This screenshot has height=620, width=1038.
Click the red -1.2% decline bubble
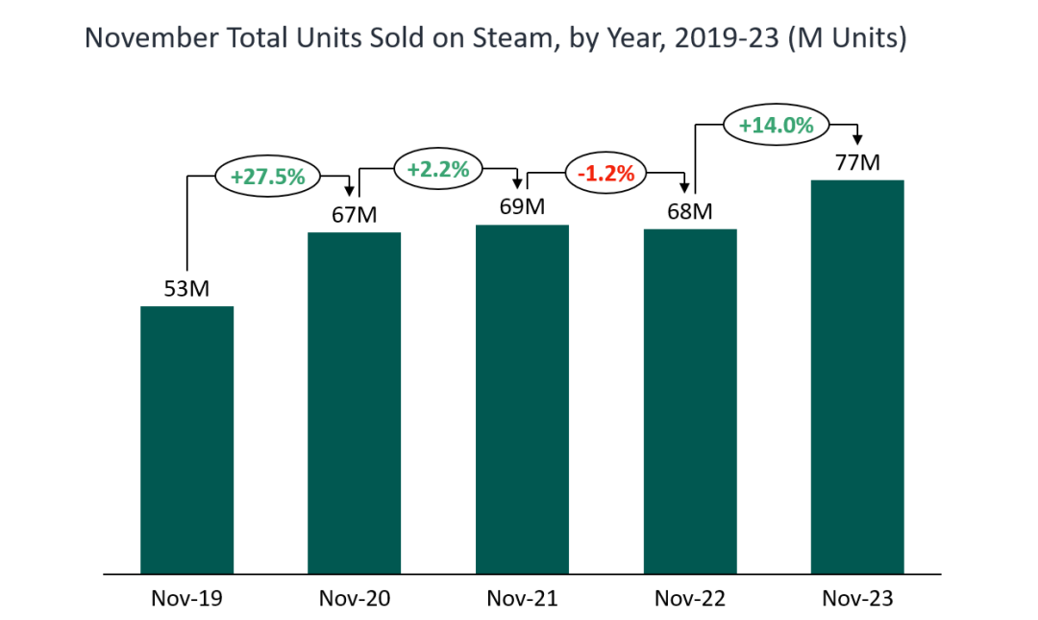[605, 174]
